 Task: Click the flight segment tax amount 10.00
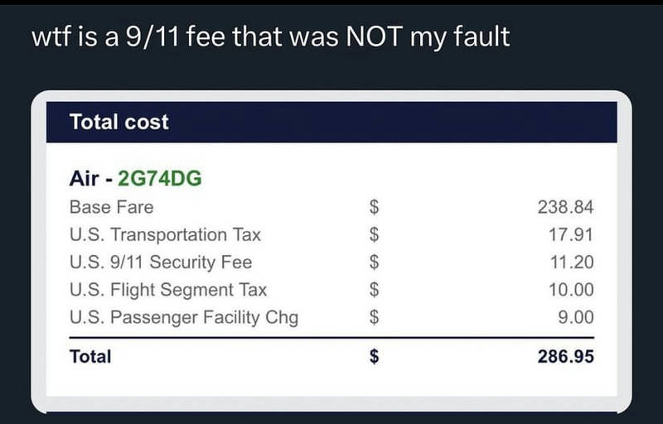pyautogui.click(x=571, y=290)
